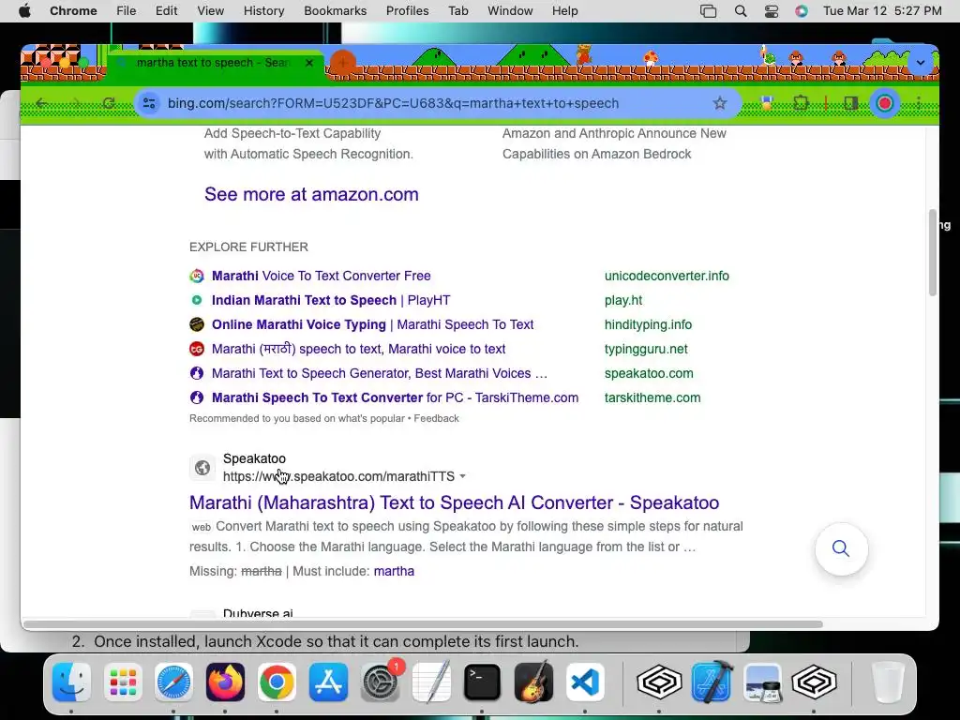The height and width of the screenshot is (720, 960).
Task: Click Must include martha link
Action: (x=394, y=571)
